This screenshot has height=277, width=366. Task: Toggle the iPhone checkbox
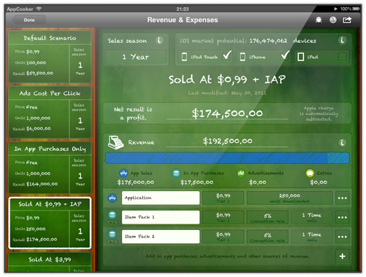coord(285,56)
